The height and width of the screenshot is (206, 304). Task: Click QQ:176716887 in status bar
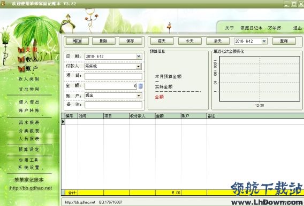110,202
